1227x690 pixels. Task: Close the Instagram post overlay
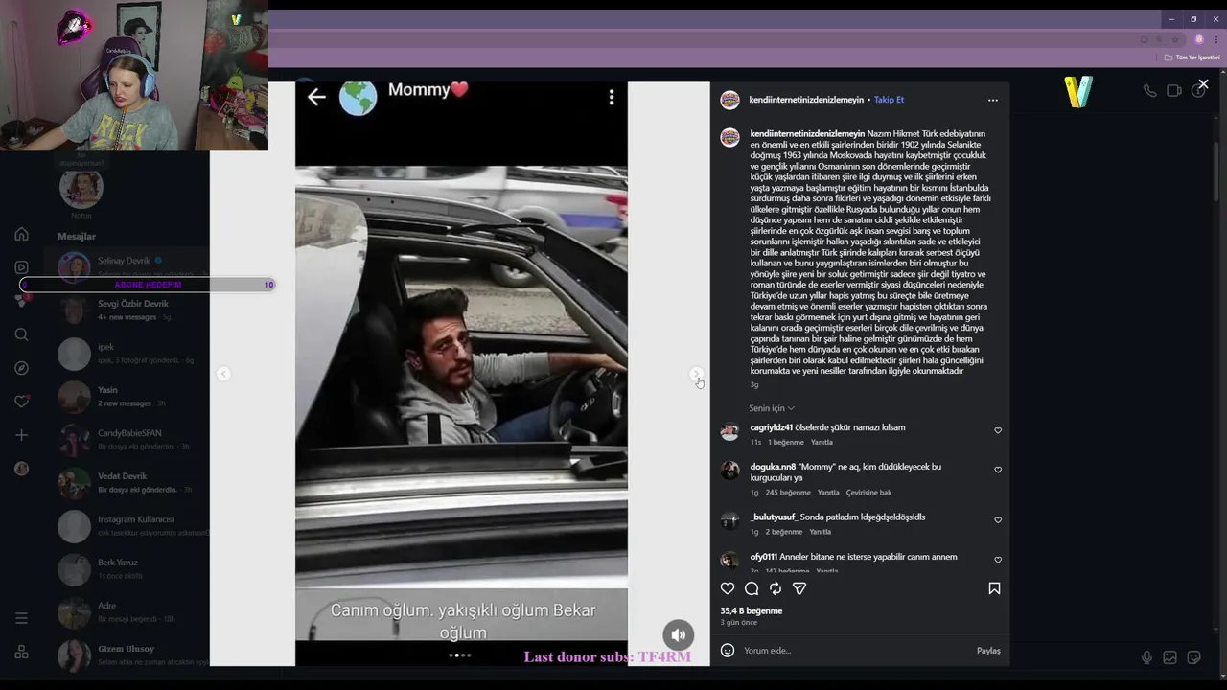1203,84
